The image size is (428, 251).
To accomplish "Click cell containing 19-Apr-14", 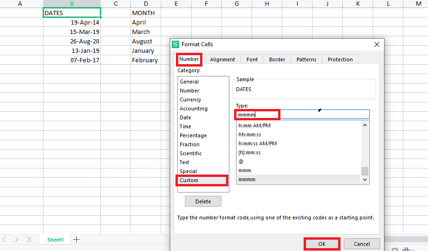I will click(72, 22).
